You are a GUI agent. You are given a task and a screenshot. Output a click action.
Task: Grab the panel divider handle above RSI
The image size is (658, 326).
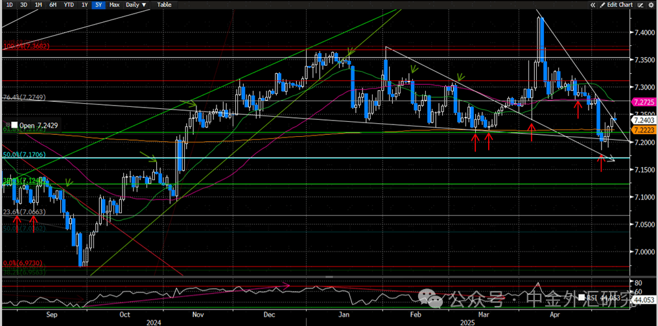pos(329,277)
